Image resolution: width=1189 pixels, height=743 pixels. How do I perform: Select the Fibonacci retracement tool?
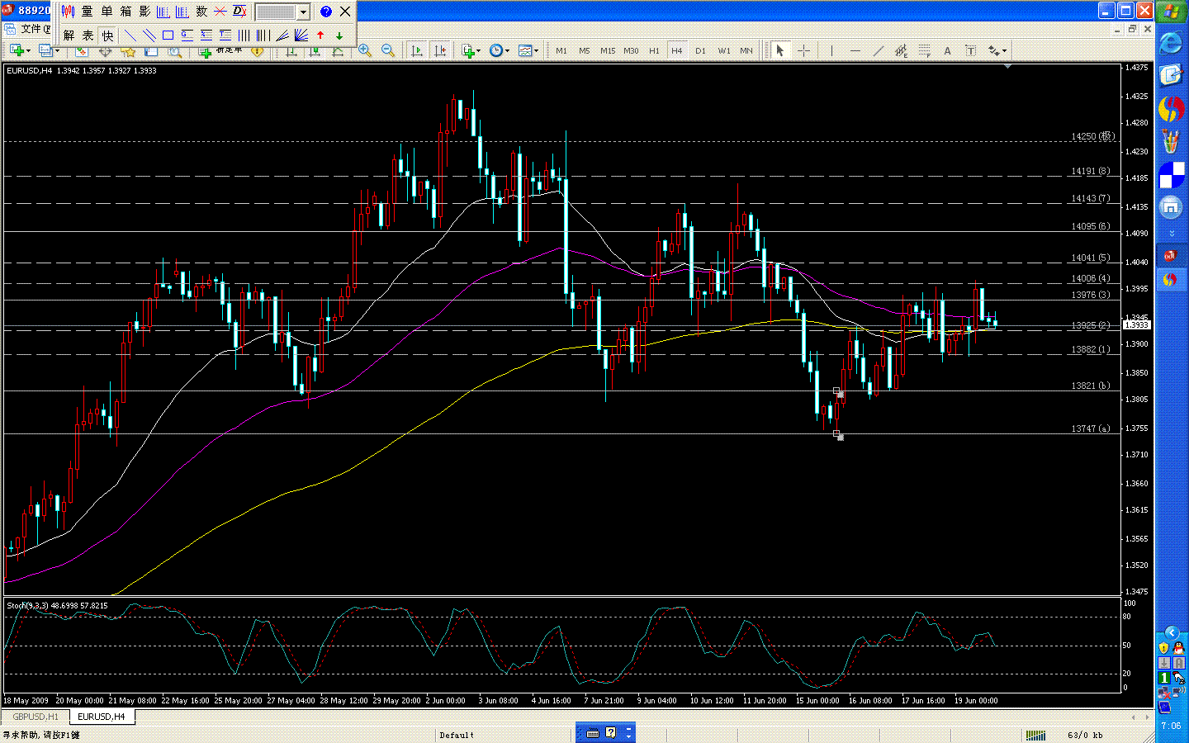coord(924,51)
